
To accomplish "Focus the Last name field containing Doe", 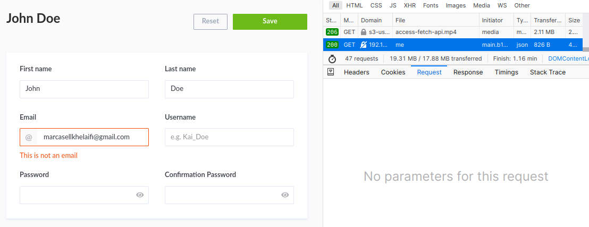I will 229,89.
